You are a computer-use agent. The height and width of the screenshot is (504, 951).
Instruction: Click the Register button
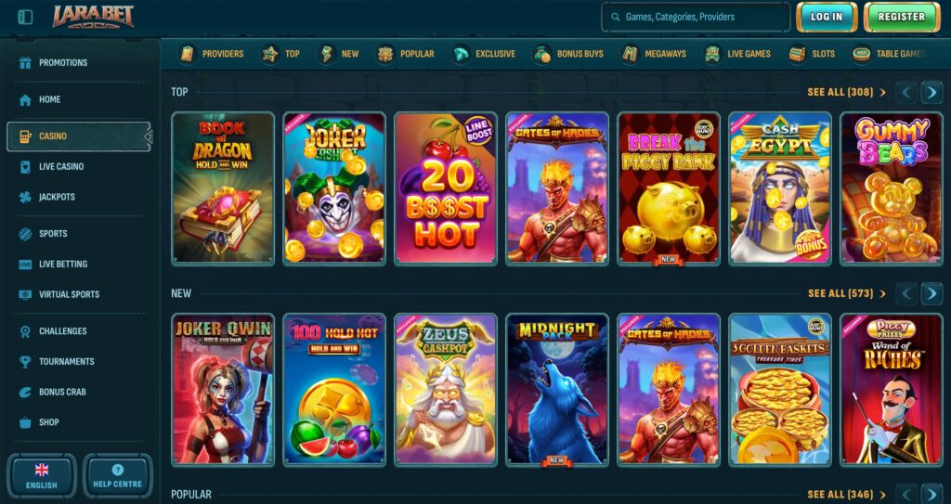point(901,17)
